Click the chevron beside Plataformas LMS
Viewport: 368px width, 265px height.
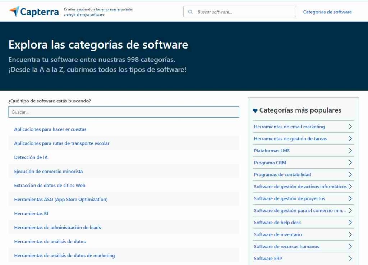pos(350,151)
